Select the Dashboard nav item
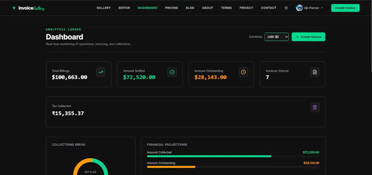Image resolution: width=372 pixels, height=175 pixels. (x=147, y=8)
